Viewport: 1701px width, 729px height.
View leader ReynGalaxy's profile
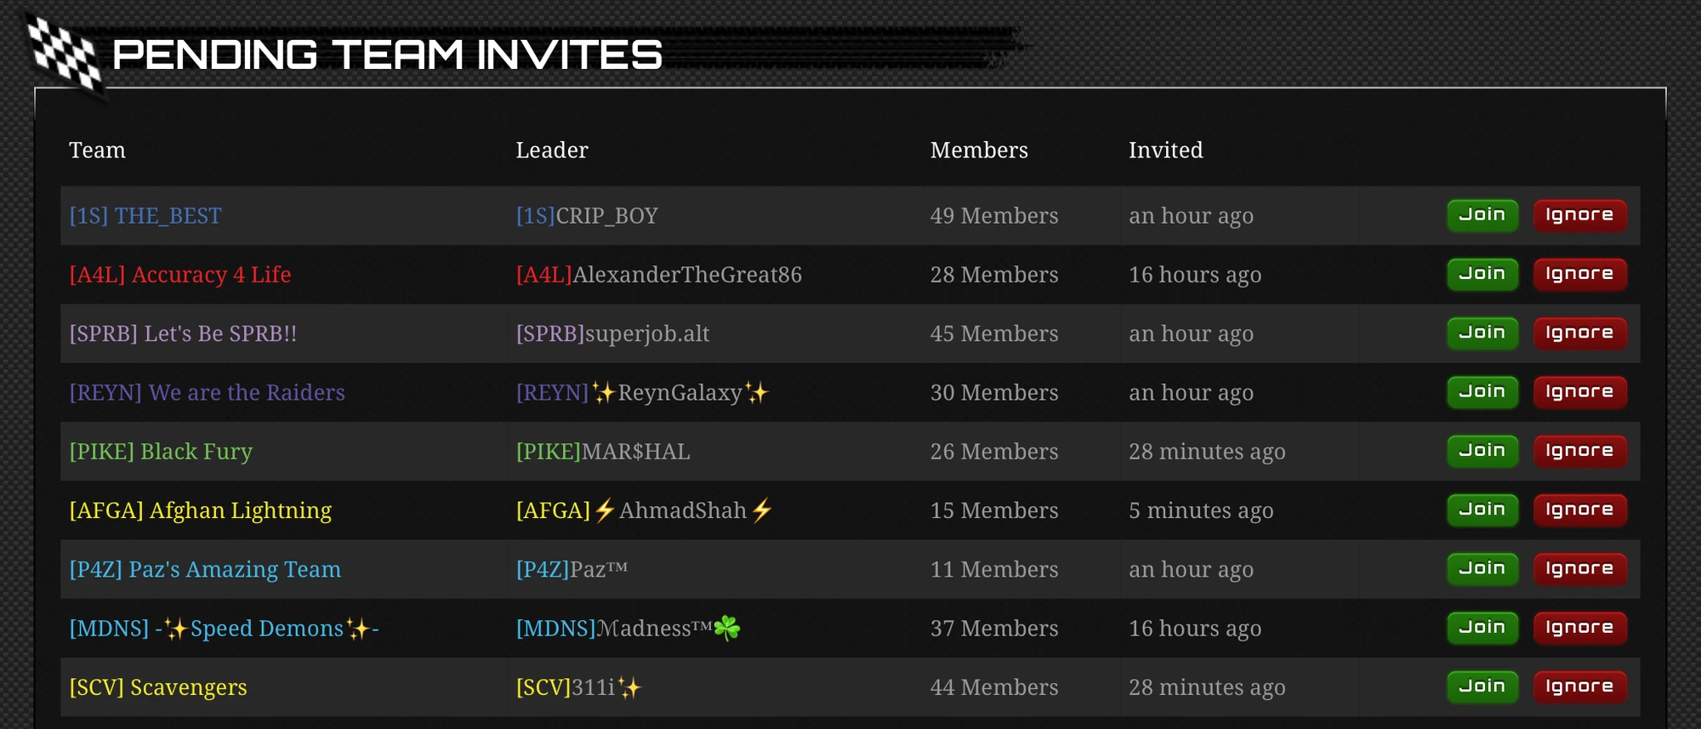point(641,392)
